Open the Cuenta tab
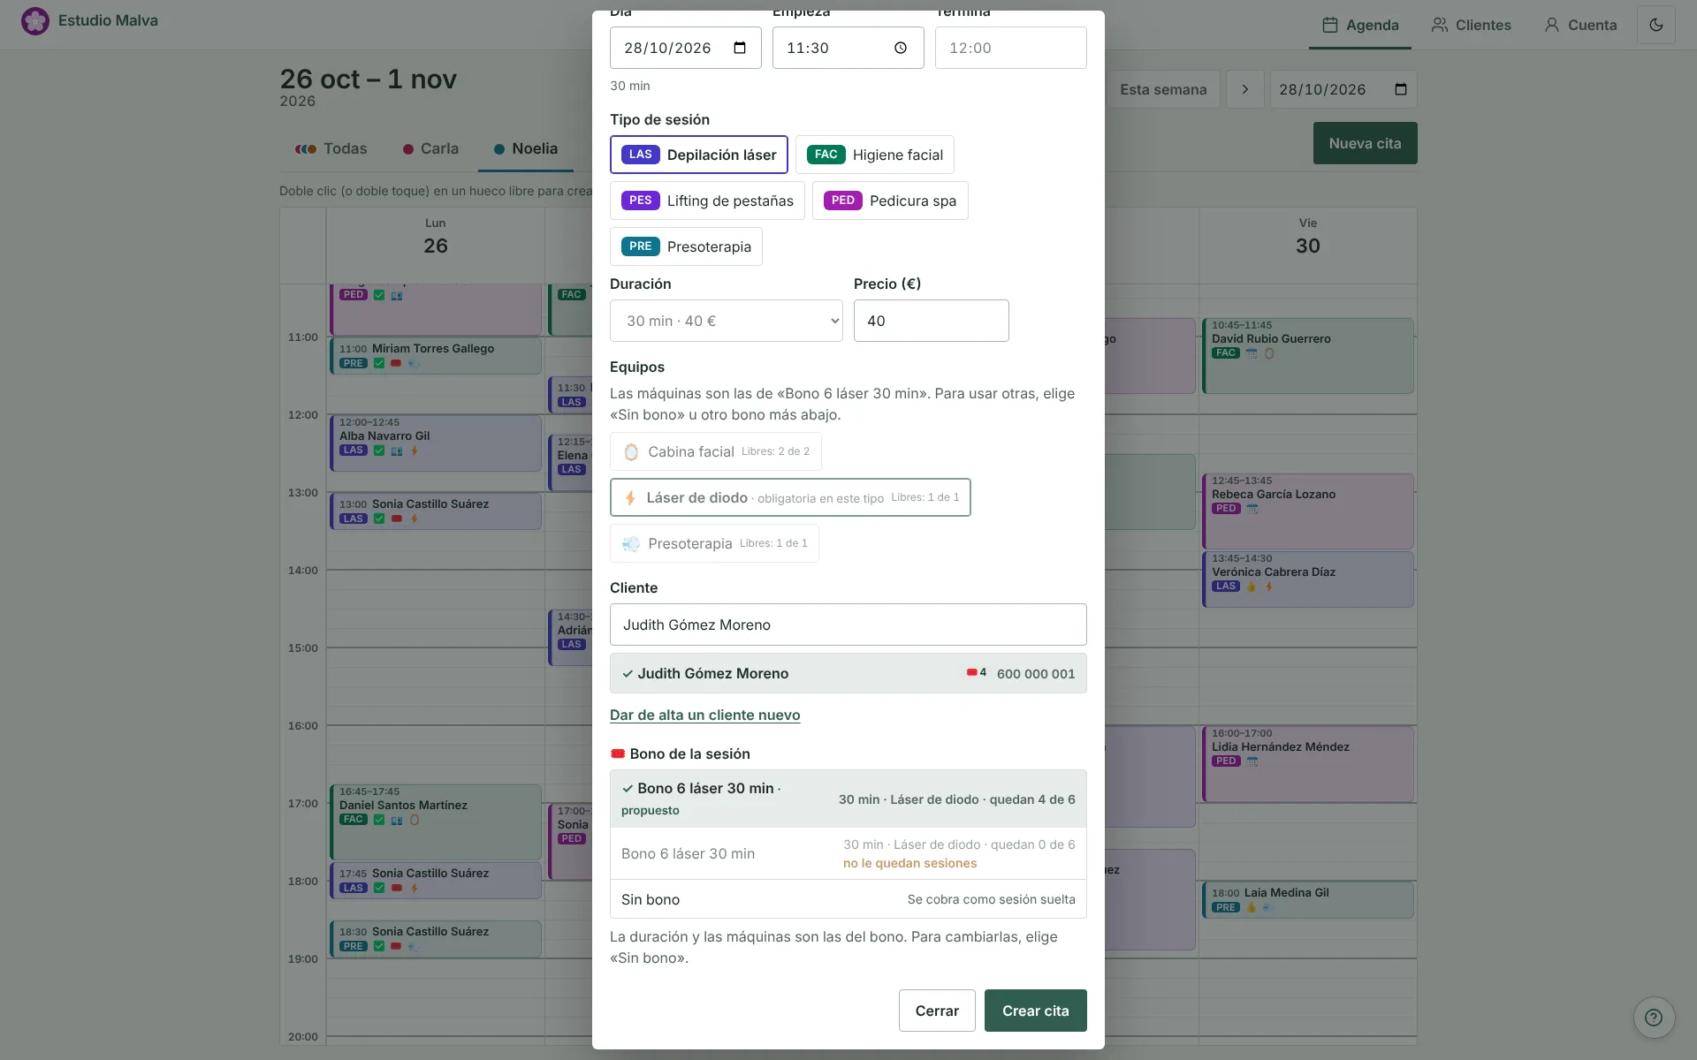The width and height of the screenshot is (1697, 1060). tap(1580, 25)
